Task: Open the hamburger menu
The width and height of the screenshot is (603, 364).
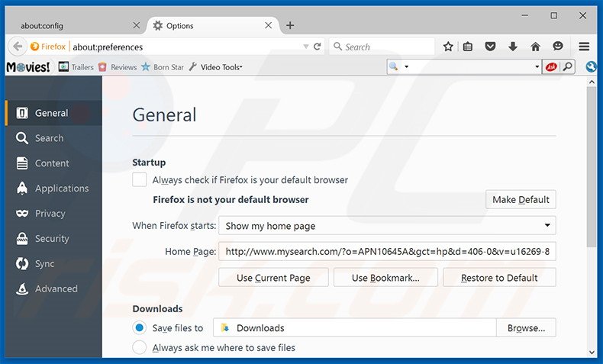Action: (x=584, y=47)
